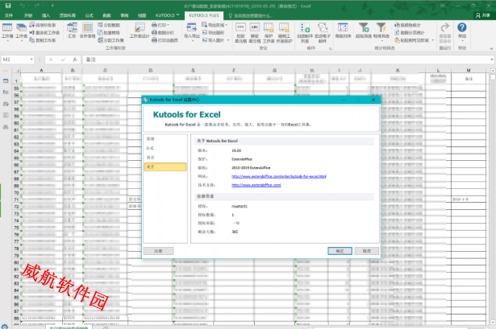Switch to the 视图 View tab

tap(142, 15)
